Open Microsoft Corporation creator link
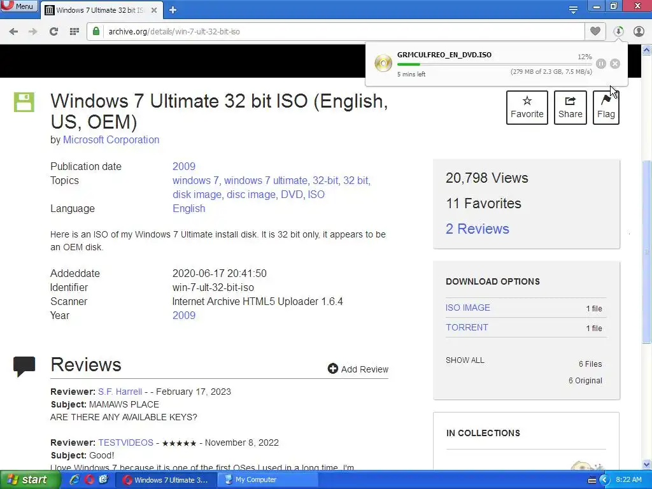The height and width of the screenshot is (489, 652). coord(111,139)
